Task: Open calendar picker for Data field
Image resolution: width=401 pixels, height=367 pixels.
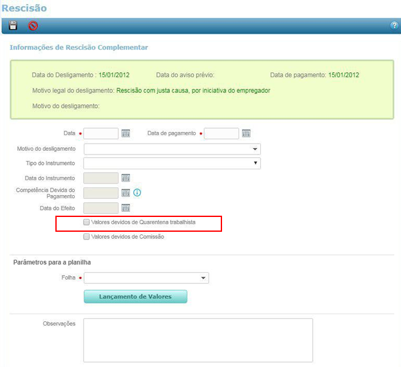Action: click(x=126, y=133)
